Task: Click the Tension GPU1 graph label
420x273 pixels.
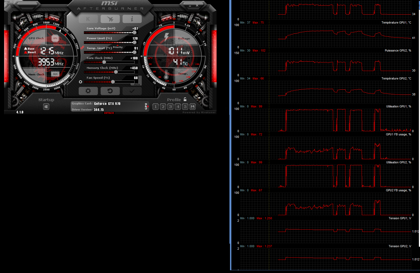Action: coord(400,218)
